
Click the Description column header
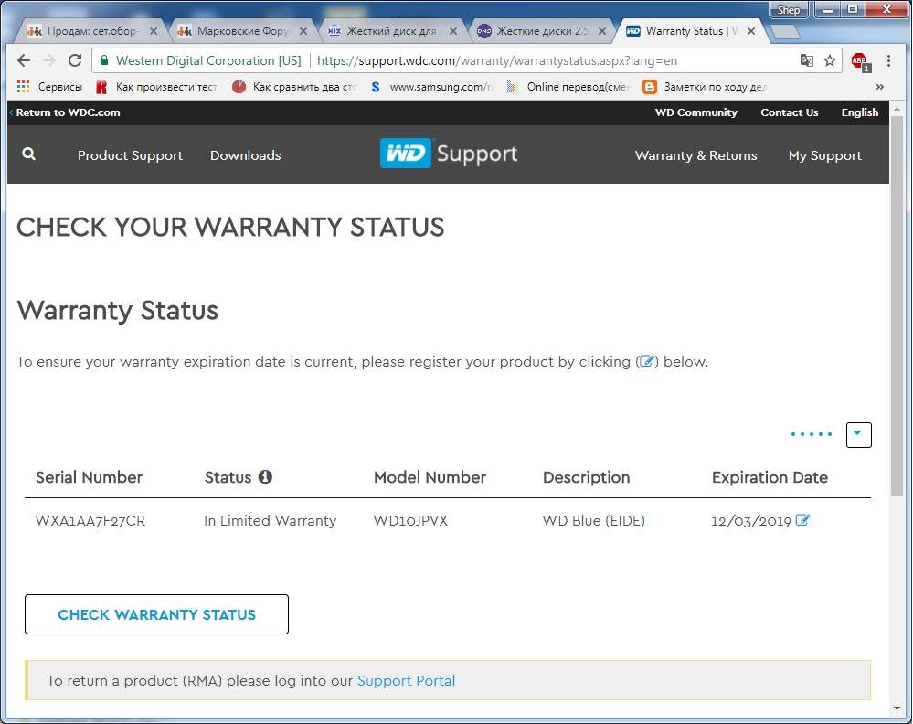[x=587, y=477]
